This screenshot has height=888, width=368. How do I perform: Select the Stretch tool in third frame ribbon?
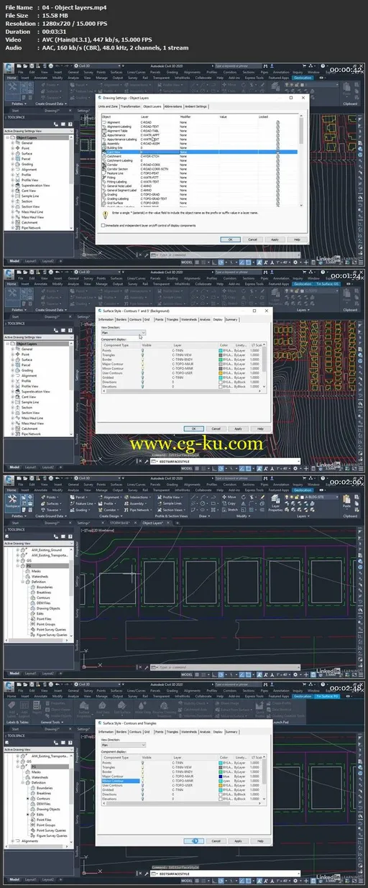pos(230,509)
